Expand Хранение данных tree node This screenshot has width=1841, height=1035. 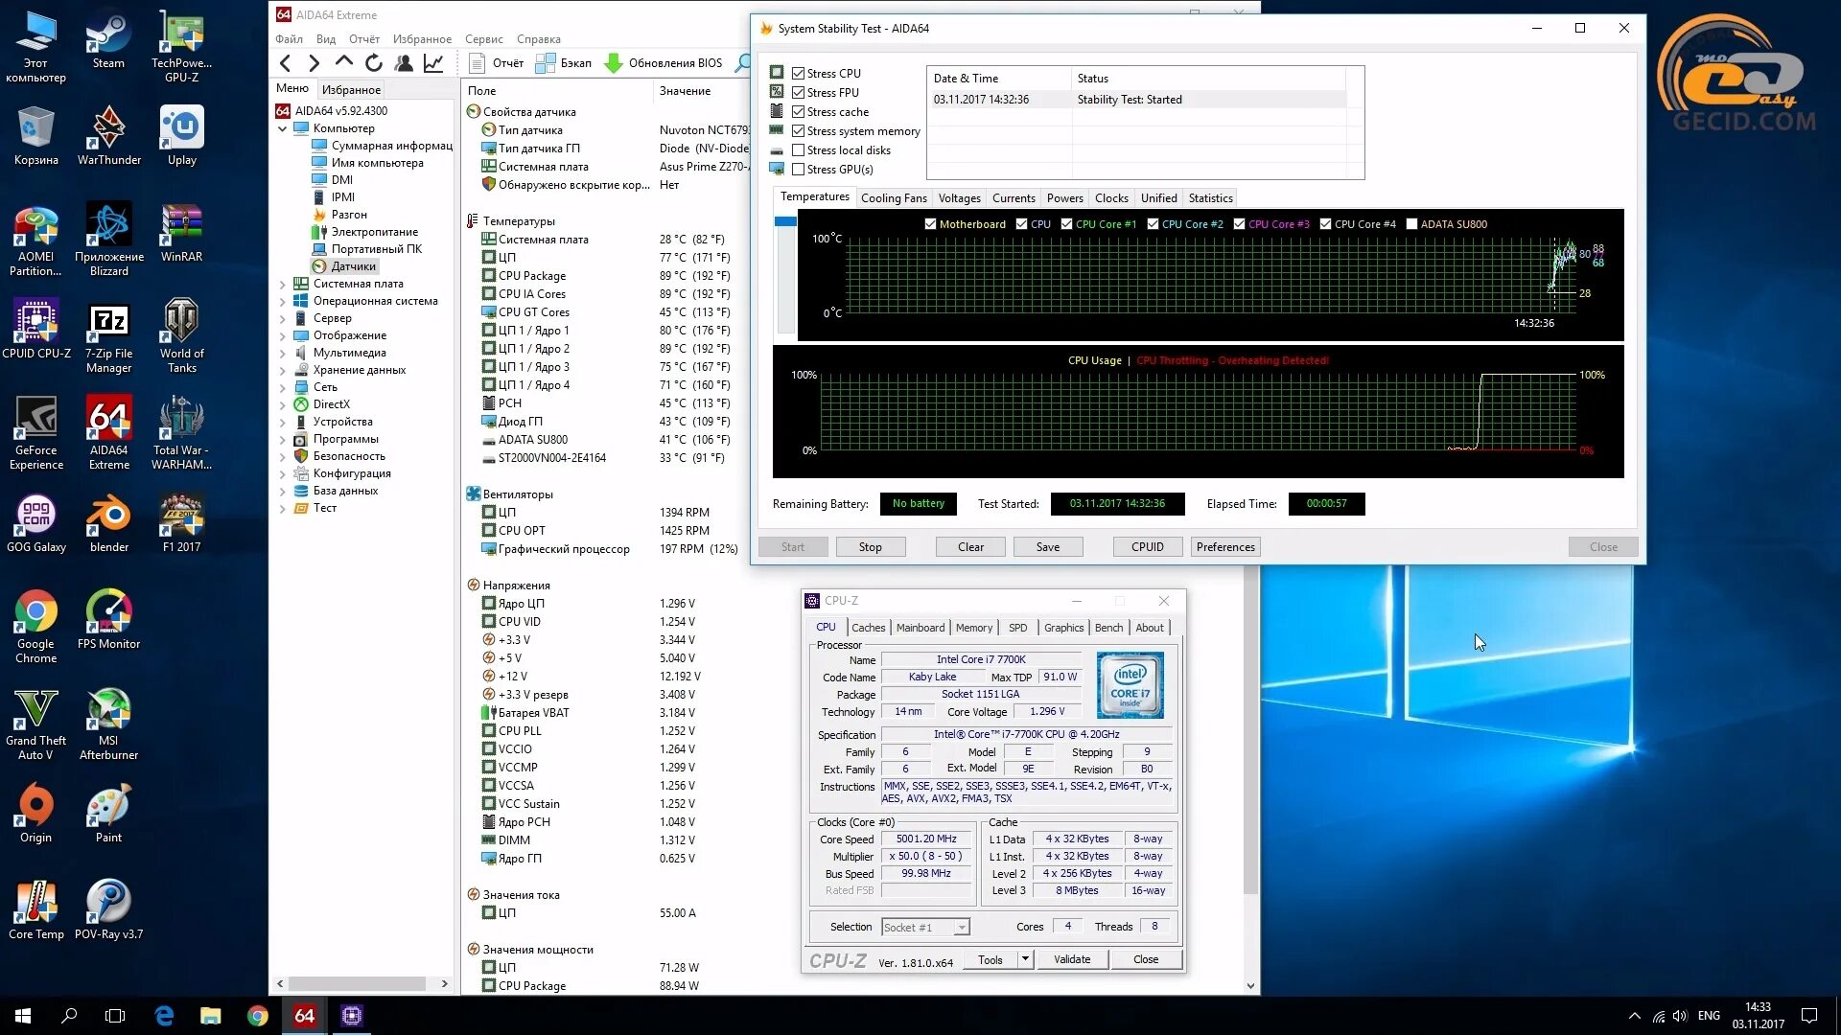[x=283, y=370]
